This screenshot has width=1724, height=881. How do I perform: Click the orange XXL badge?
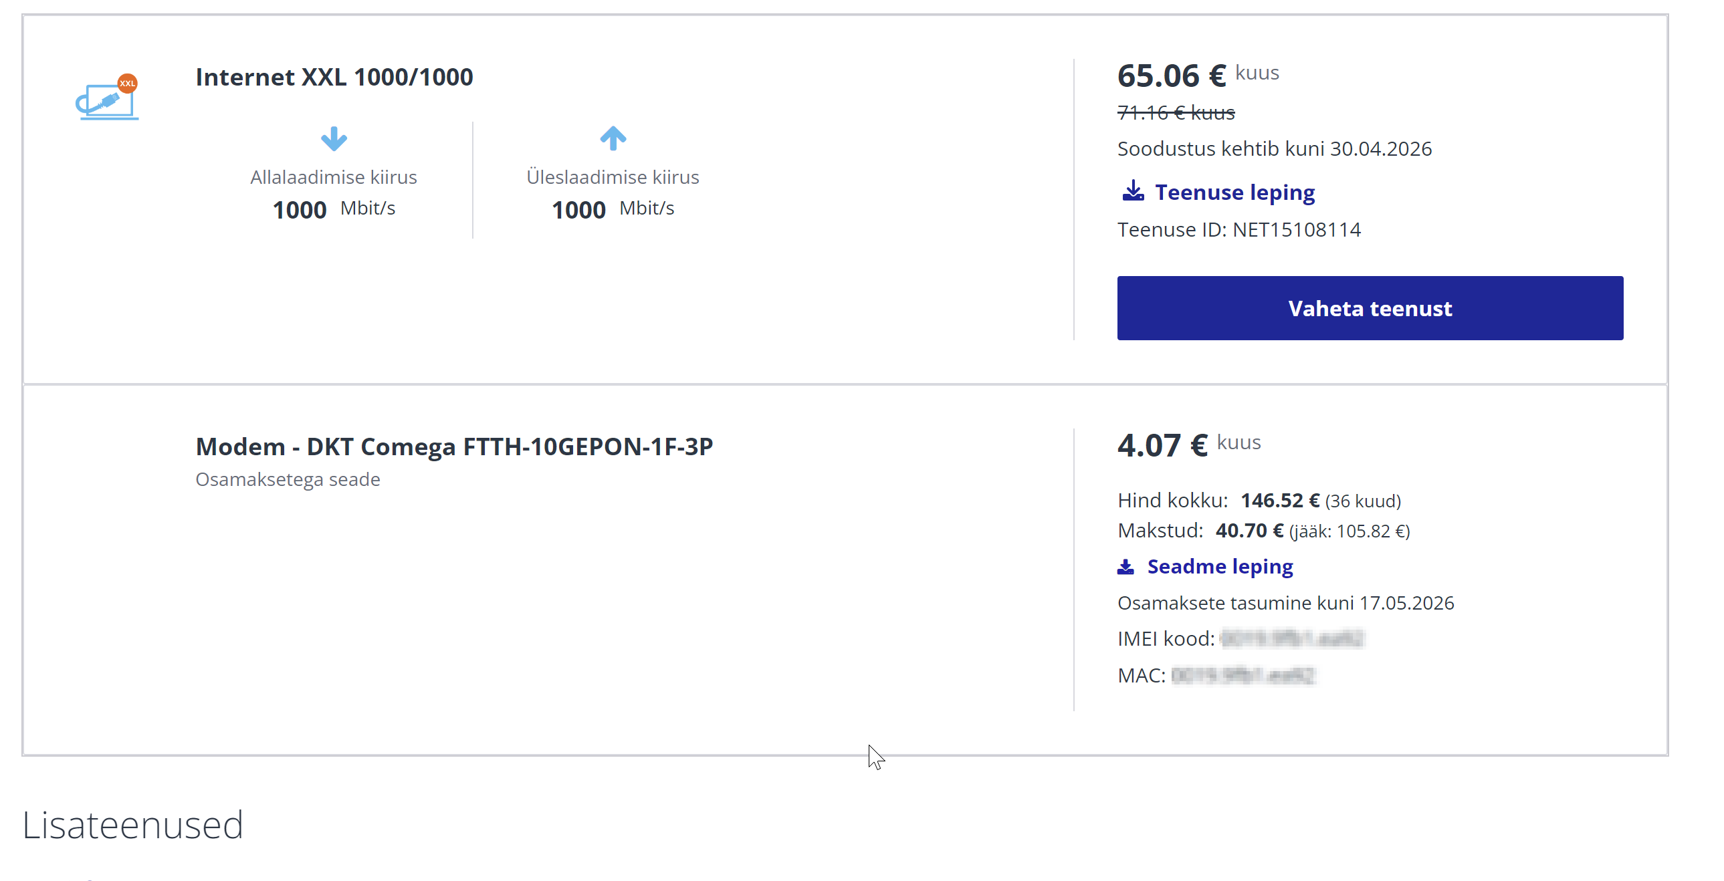coord(127,84)
